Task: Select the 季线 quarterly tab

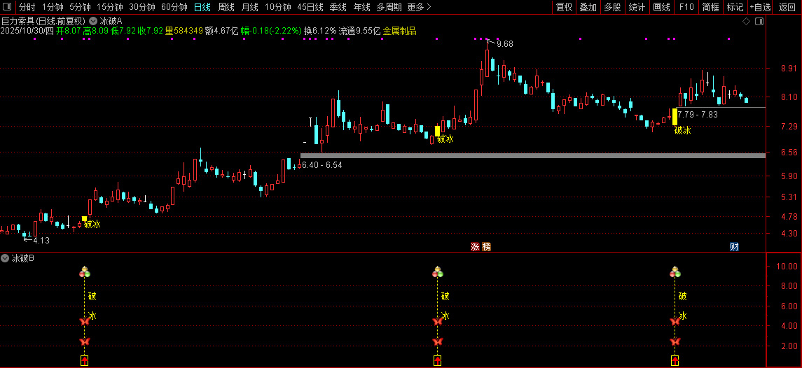Action: coord(338,7)
